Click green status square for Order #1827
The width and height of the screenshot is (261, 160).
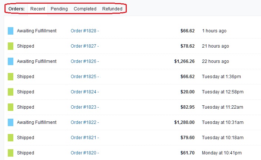coord(10,46)
